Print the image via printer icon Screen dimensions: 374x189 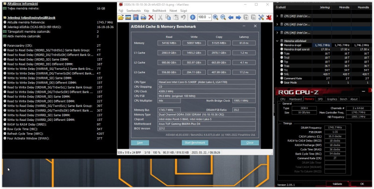144,17
